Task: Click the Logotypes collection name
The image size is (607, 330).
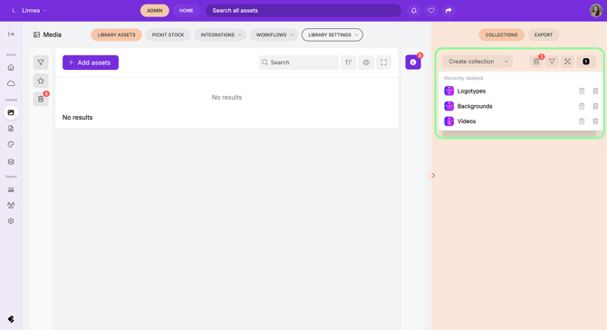Action: coord(471,91)
